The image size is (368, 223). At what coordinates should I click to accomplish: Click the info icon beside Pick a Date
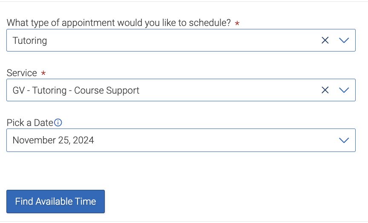(x=58, y=123)
